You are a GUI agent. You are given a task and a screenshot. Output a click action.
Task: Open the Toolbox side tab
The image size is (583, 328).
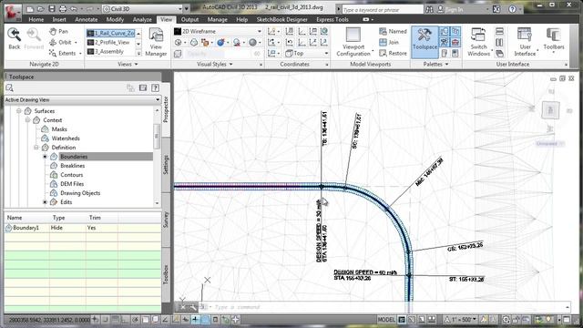[166, 274]
